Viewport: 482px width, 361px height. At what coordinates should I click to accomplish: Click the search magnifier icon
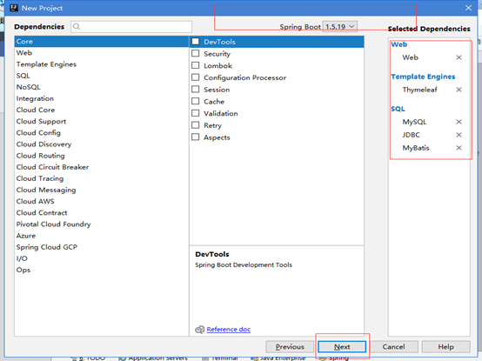pyautogui.click(x=77, y=27)
